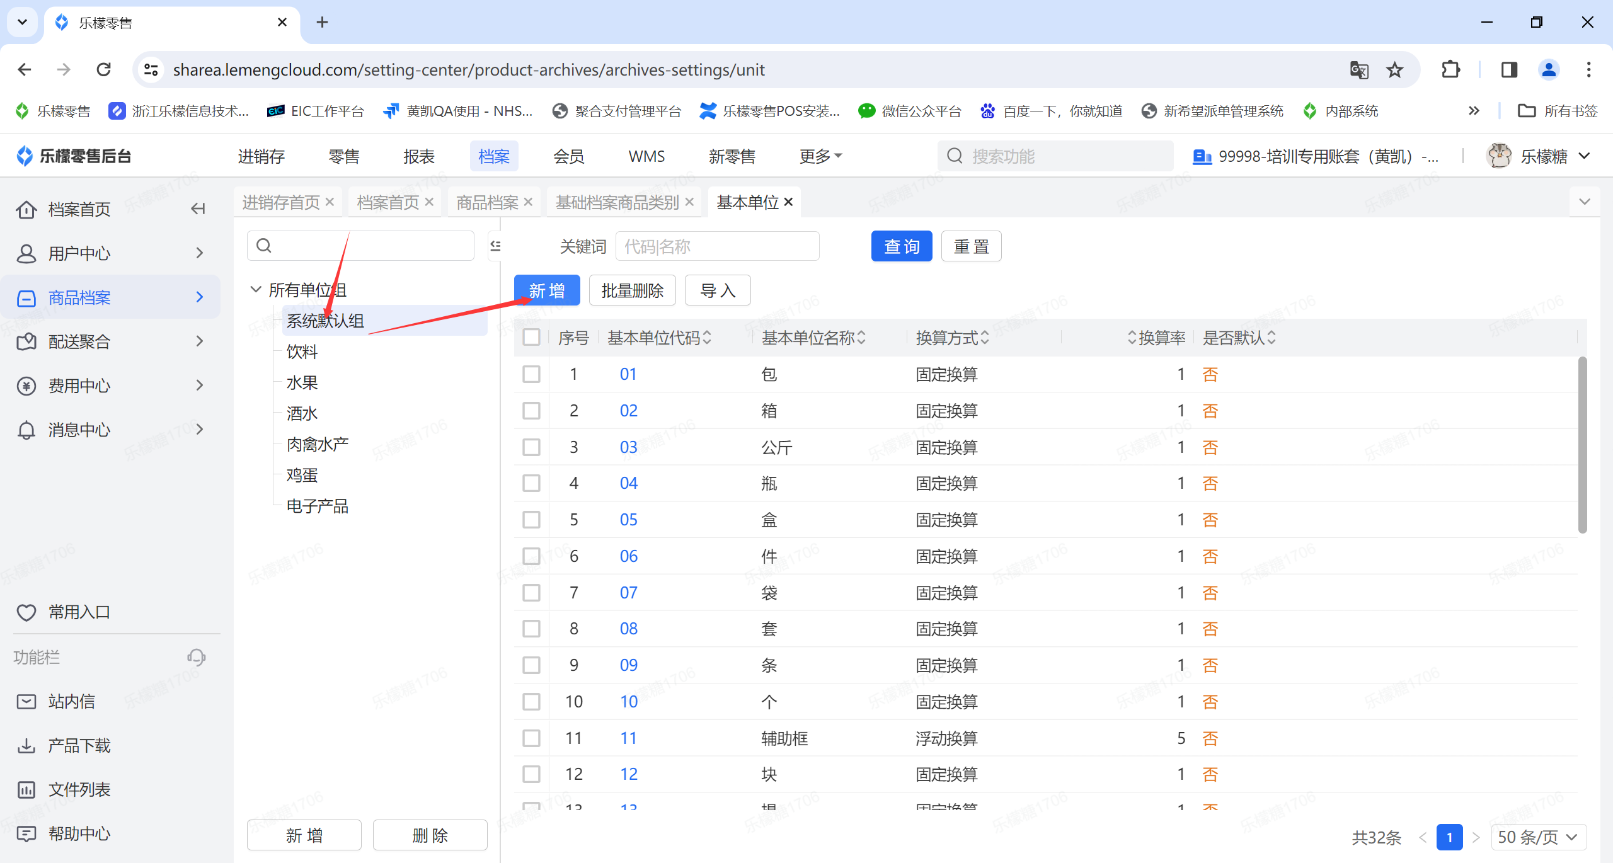Focus the 搜索功能 search box

point(1055,156)
